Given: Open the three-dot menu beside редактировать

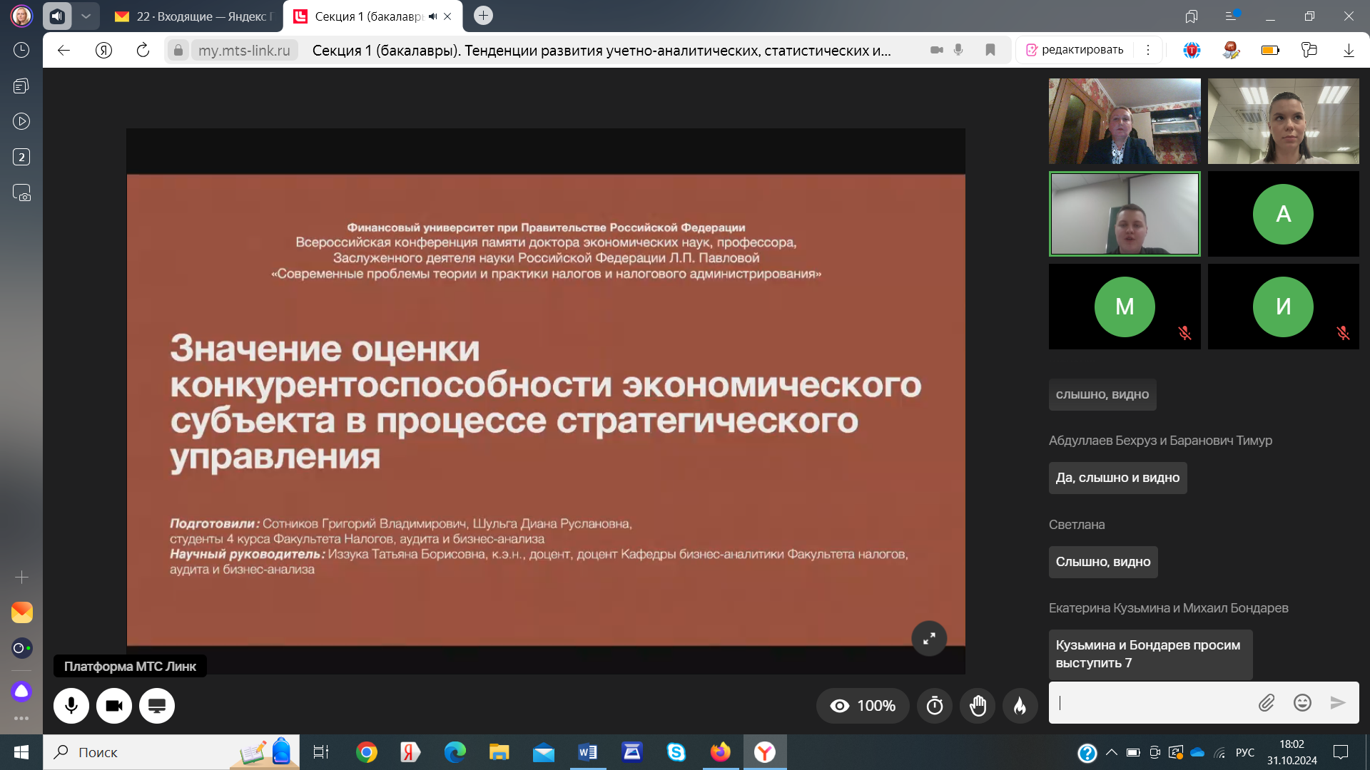Looking at the screenshot, I should tap(1148, 50).
